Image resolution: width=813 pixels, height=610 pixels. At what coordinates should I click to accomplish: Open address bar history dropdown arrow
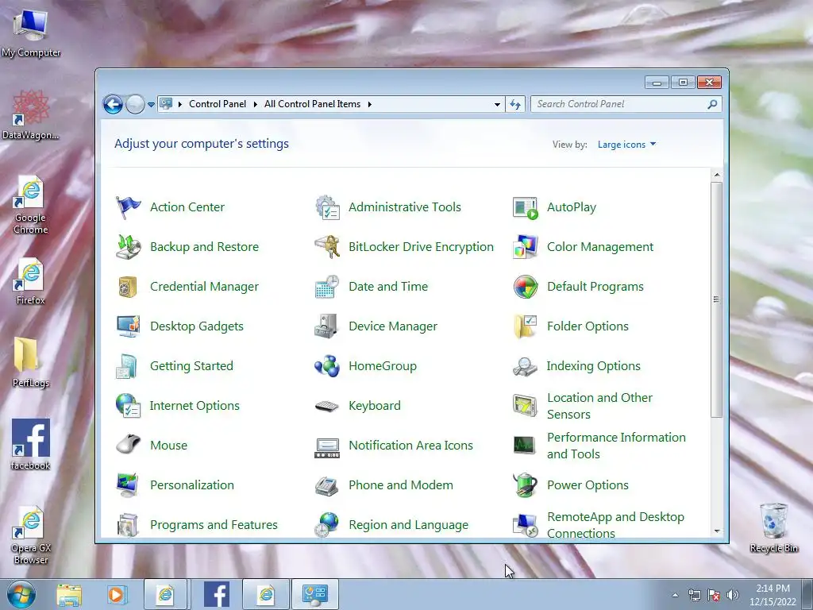click(497, 104)
